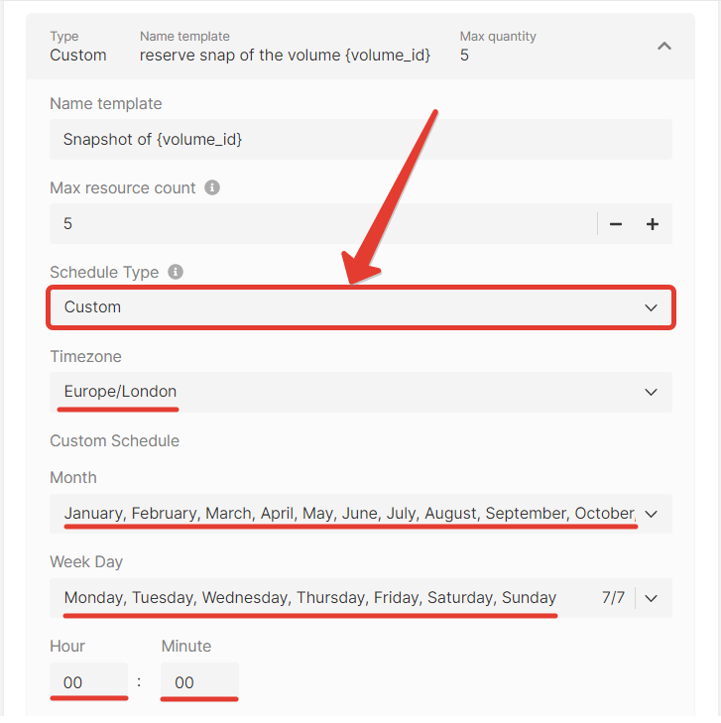
Task: Open the Schedule Type dropdown showing Custom
Action: pyautogui.click(x=361, y=307)
